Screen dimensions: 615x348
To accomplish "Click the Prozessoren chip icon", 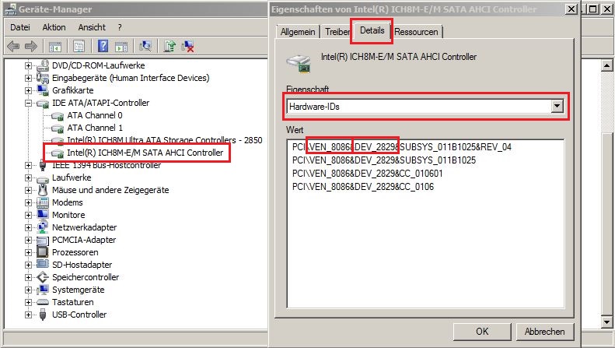I will (42, 252).
